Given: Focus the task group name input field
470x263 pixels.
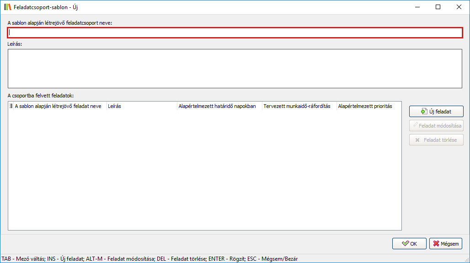Looking at the screenshot, I should [235, 32].
